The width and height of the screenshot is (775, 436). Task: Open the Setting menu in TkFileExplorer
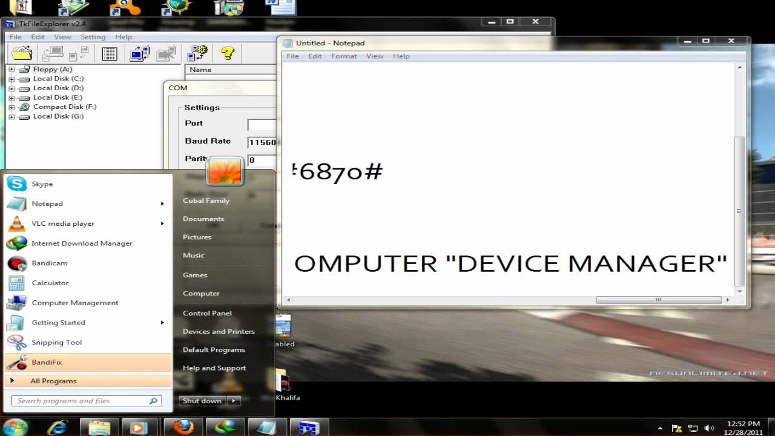point(93,37)
